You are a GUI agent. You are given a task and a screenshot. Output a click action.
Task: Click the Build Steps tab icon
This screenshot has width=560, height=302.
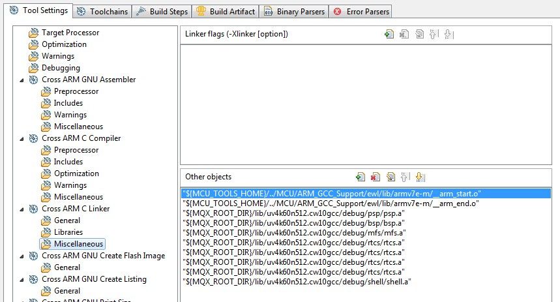(x=141, y=12)
